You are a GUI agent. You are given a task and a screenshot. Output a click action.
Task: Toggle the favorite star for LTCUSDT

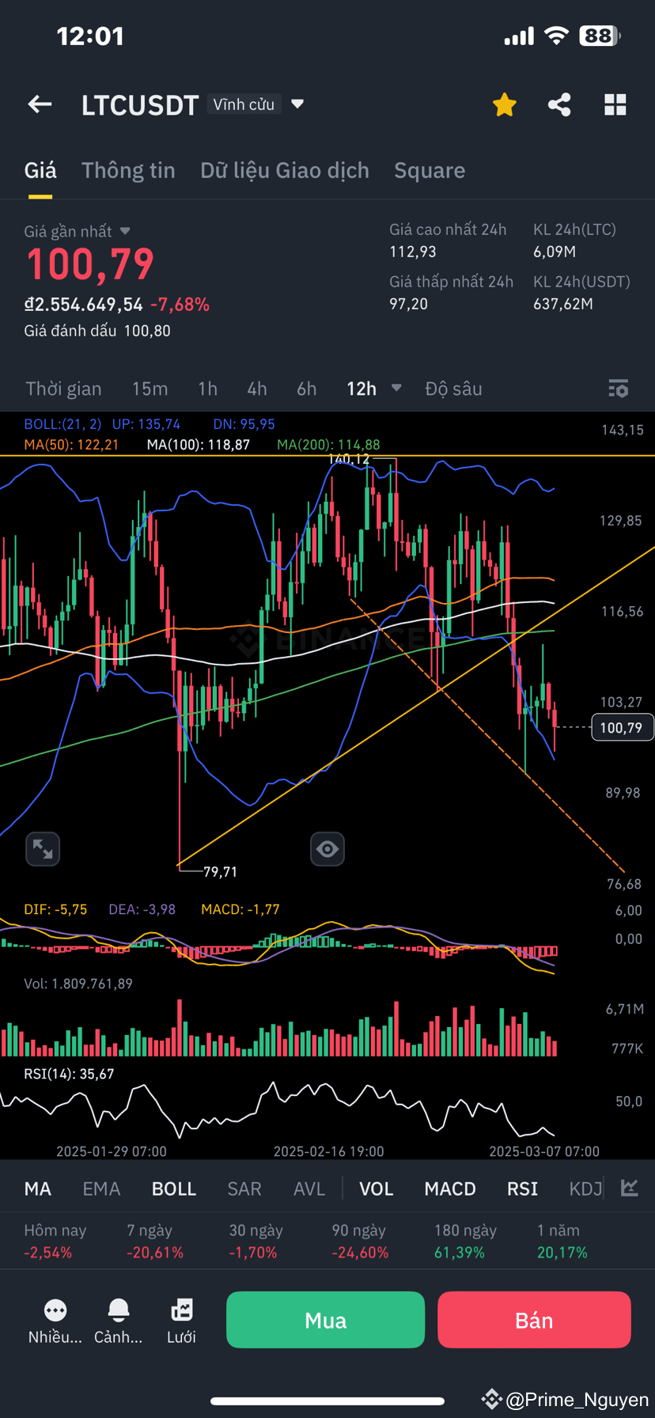pyautogui.click(x=504, y=104)
